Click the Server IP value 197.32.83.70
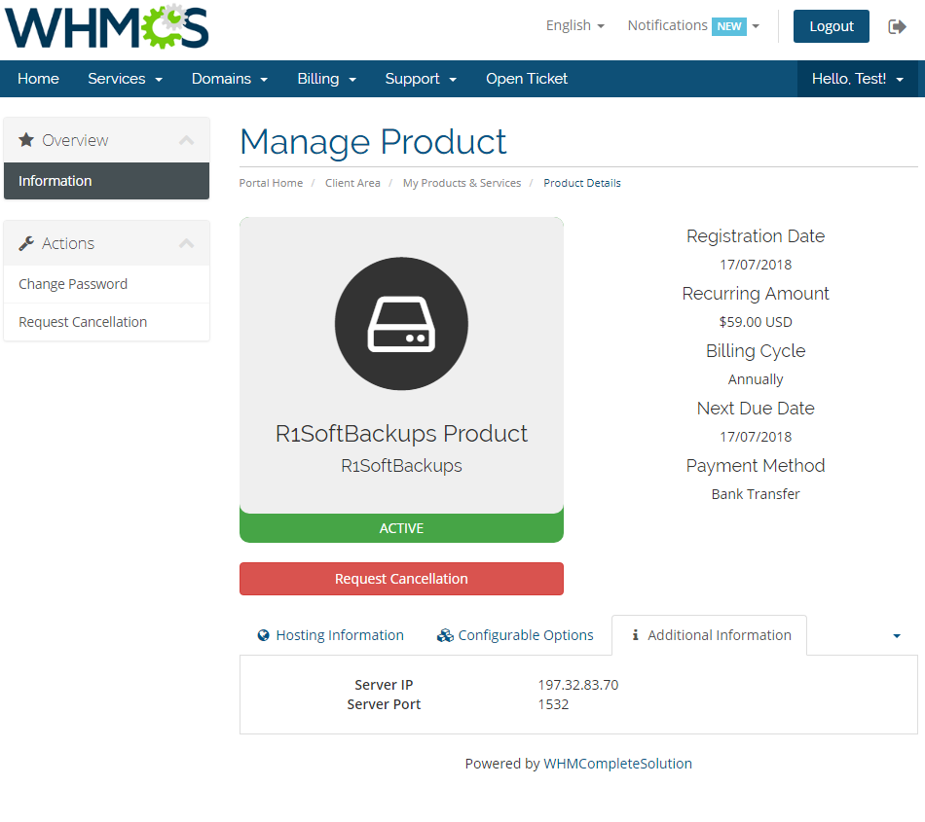The width and height of the screenshot is (925, 822). pyautogui.click(x=578, y=685)
